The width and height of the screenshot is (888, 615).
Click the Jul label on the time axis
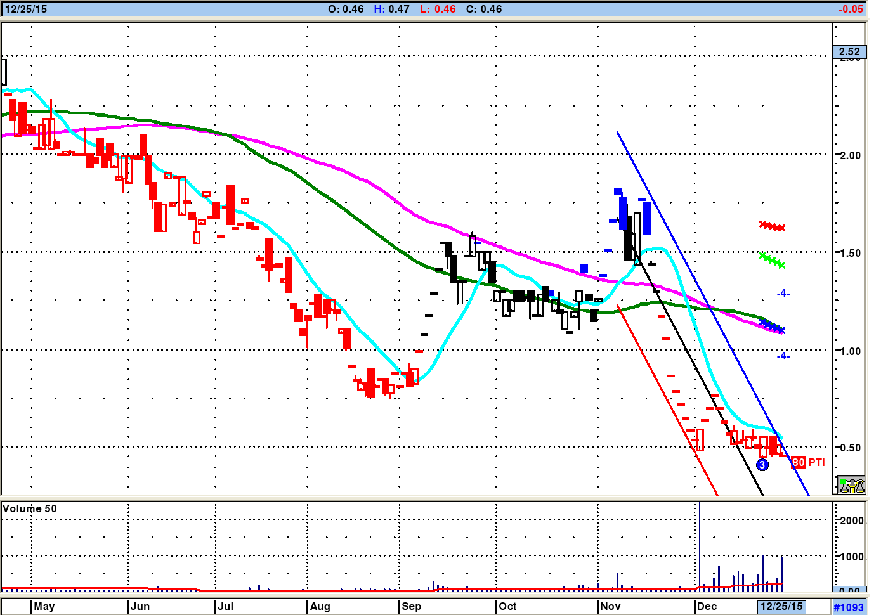click(x=226, y=606)
